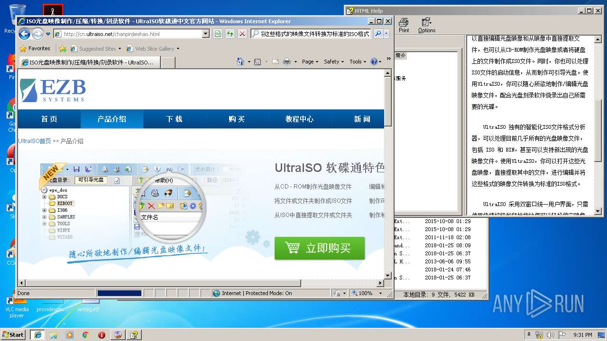
Task: Open the recent pages dropdown arrow
Action: tap(48, 34)
